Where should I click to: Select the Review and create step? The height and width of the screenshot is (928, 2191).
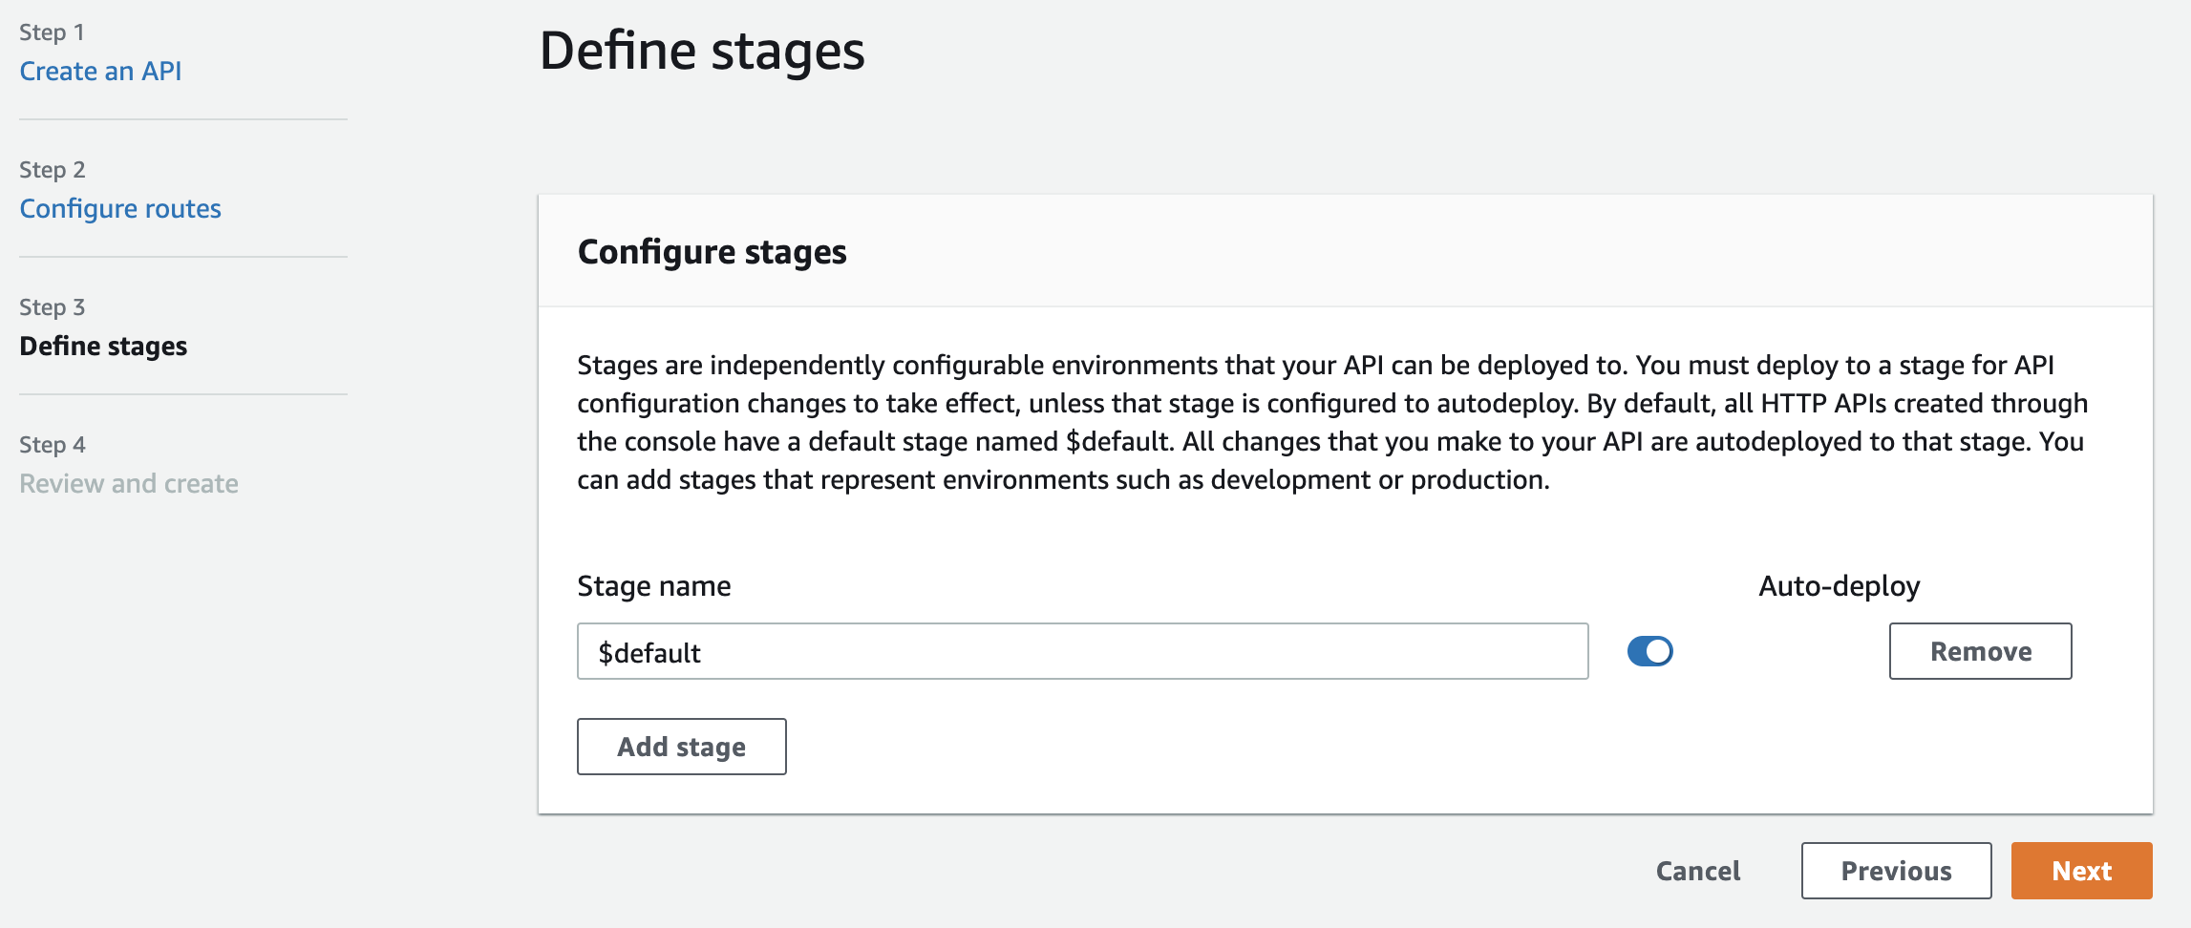tap(129, 484)
